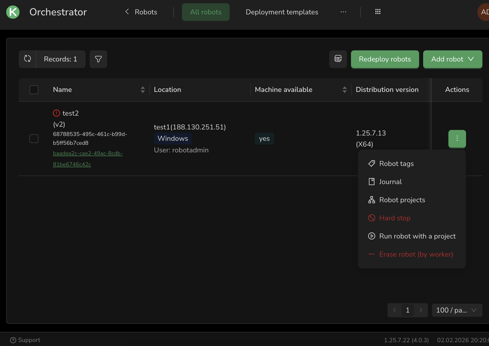Sort by the Name column arrows

coord(143,90)
